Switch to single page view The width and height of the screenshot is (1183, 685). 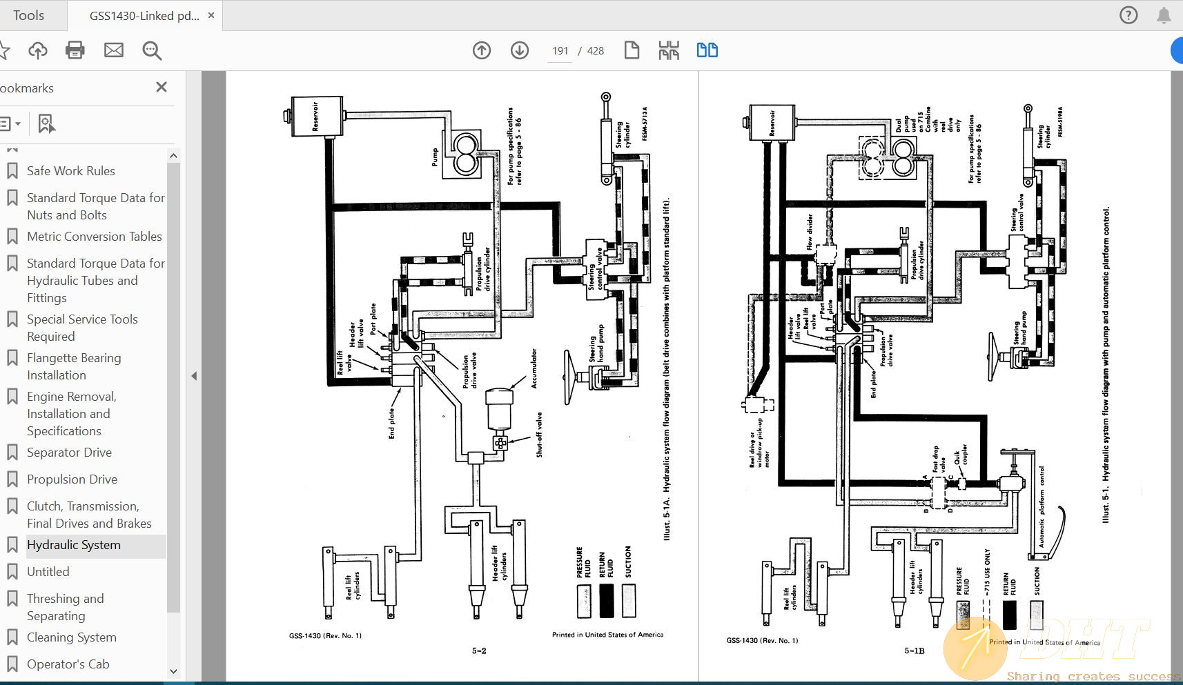[x=632, y=50]
